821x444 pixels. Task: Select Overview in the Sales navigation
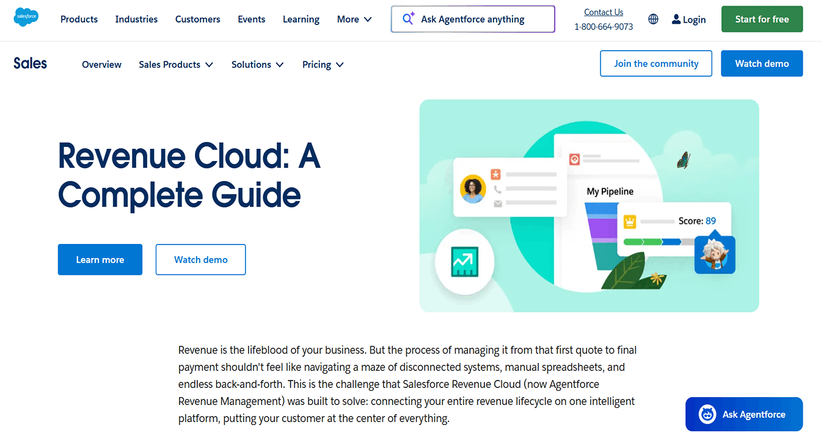(x=101, y=64)
